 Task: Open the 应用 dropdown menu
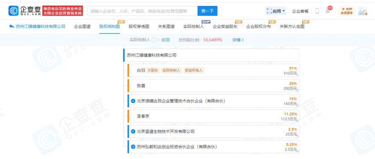pos(276,11)
